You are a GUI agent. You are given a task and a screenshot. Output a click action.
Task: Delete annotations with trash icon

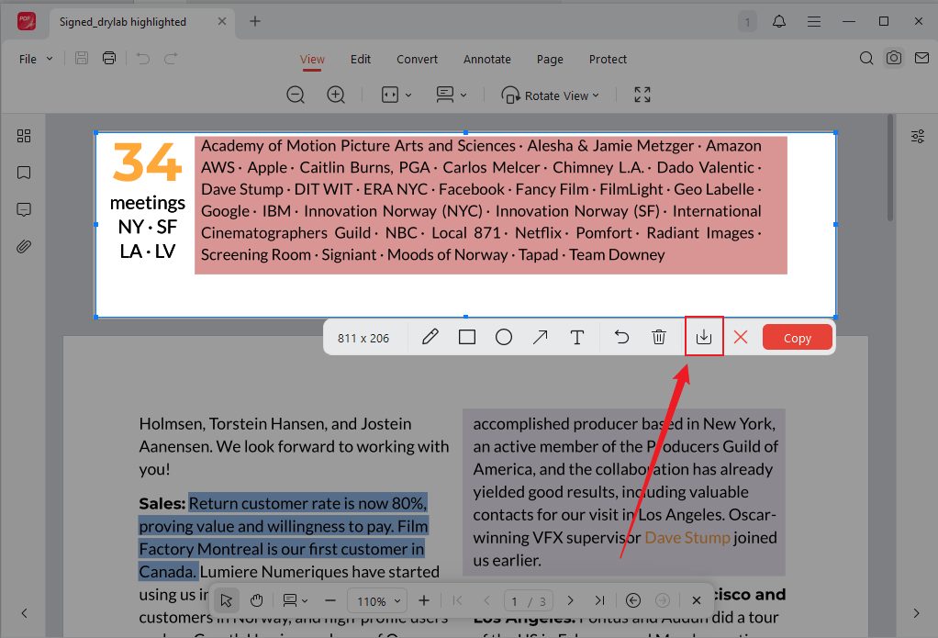pos(659,338)
